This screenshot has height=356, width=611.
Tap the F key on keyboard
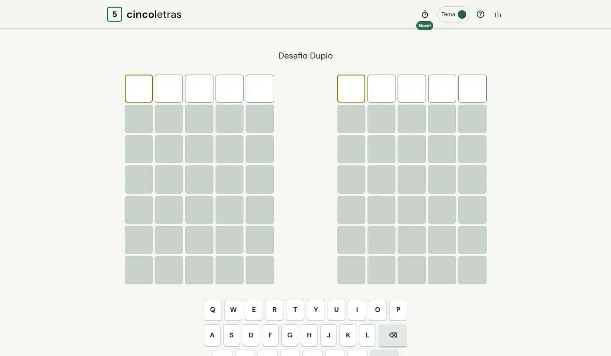pos(270,335)
